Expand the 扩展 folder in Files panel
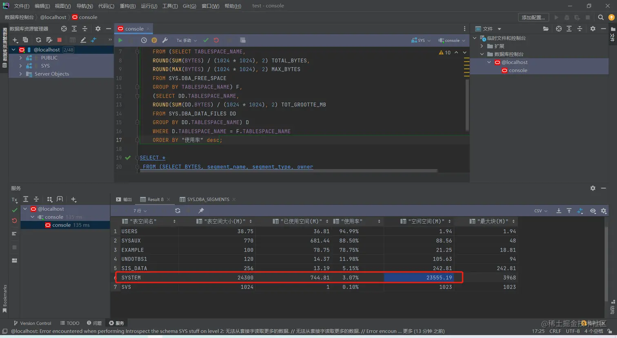This screenshot has width=617, height=338. [x=482, y=46]
